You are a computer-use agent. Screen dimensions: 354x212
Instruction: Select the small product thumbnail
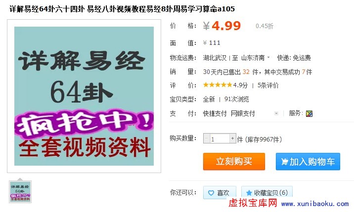coord(20,192)
